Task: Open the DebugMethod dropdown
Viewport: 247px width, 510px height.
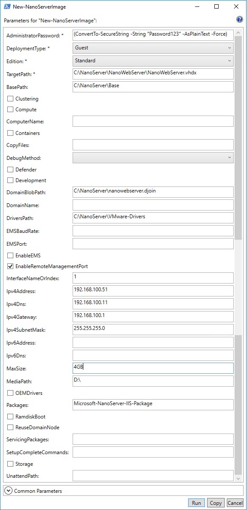Action: [153, 158]
